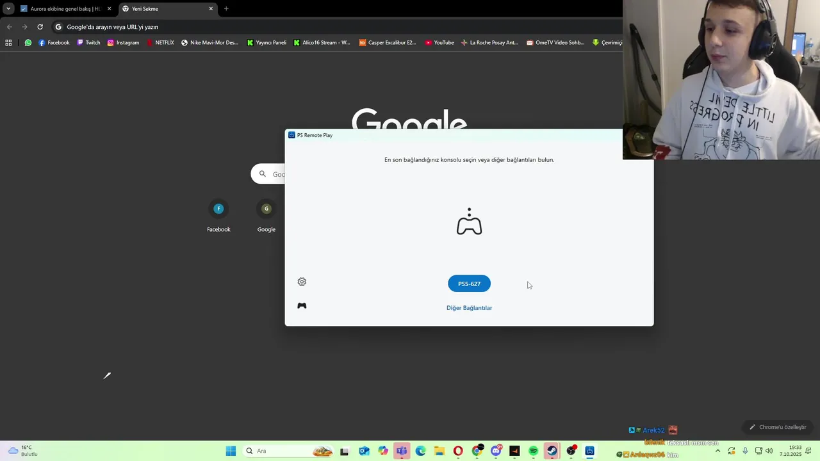Click Chrome'u özelleştir button
Image resolution: width=820 pixels, height=461 pixels.
click(778, 427)
